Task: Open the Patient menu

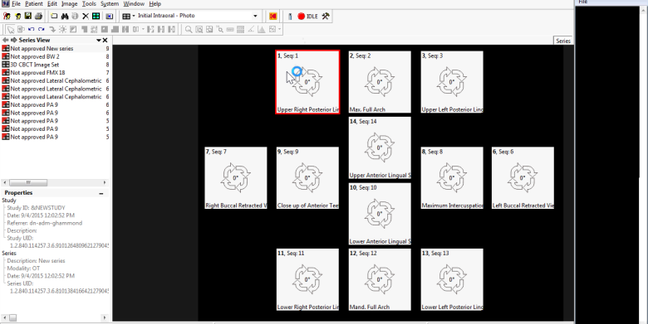Action: point(34,3)
